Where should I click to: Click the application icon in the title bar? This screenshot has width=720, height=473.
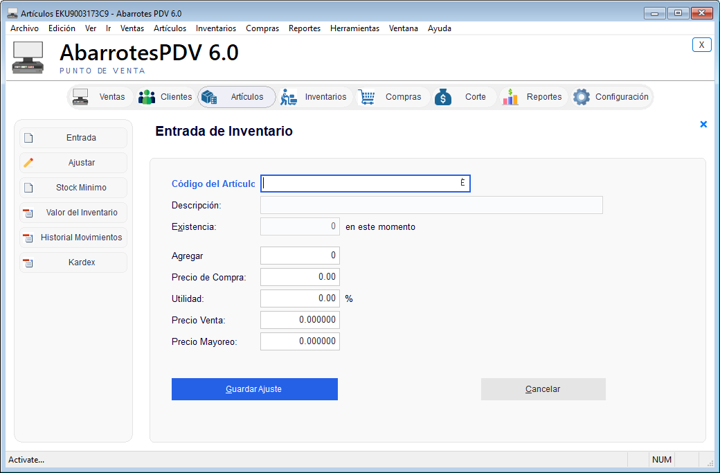point(12,13)
